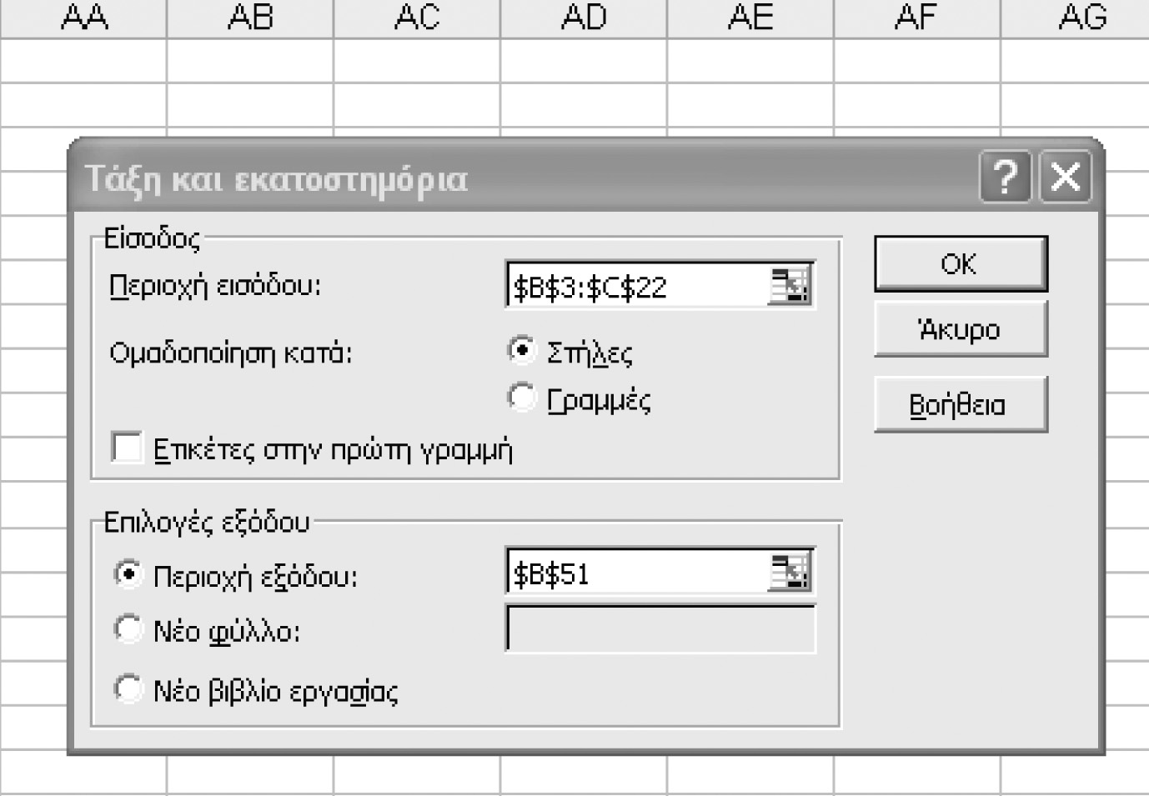Choose the Περιοχή εξόδου output option
The height and width of the screenshot is (796, 1149).
pyautogui.click(x=128, y=574)
